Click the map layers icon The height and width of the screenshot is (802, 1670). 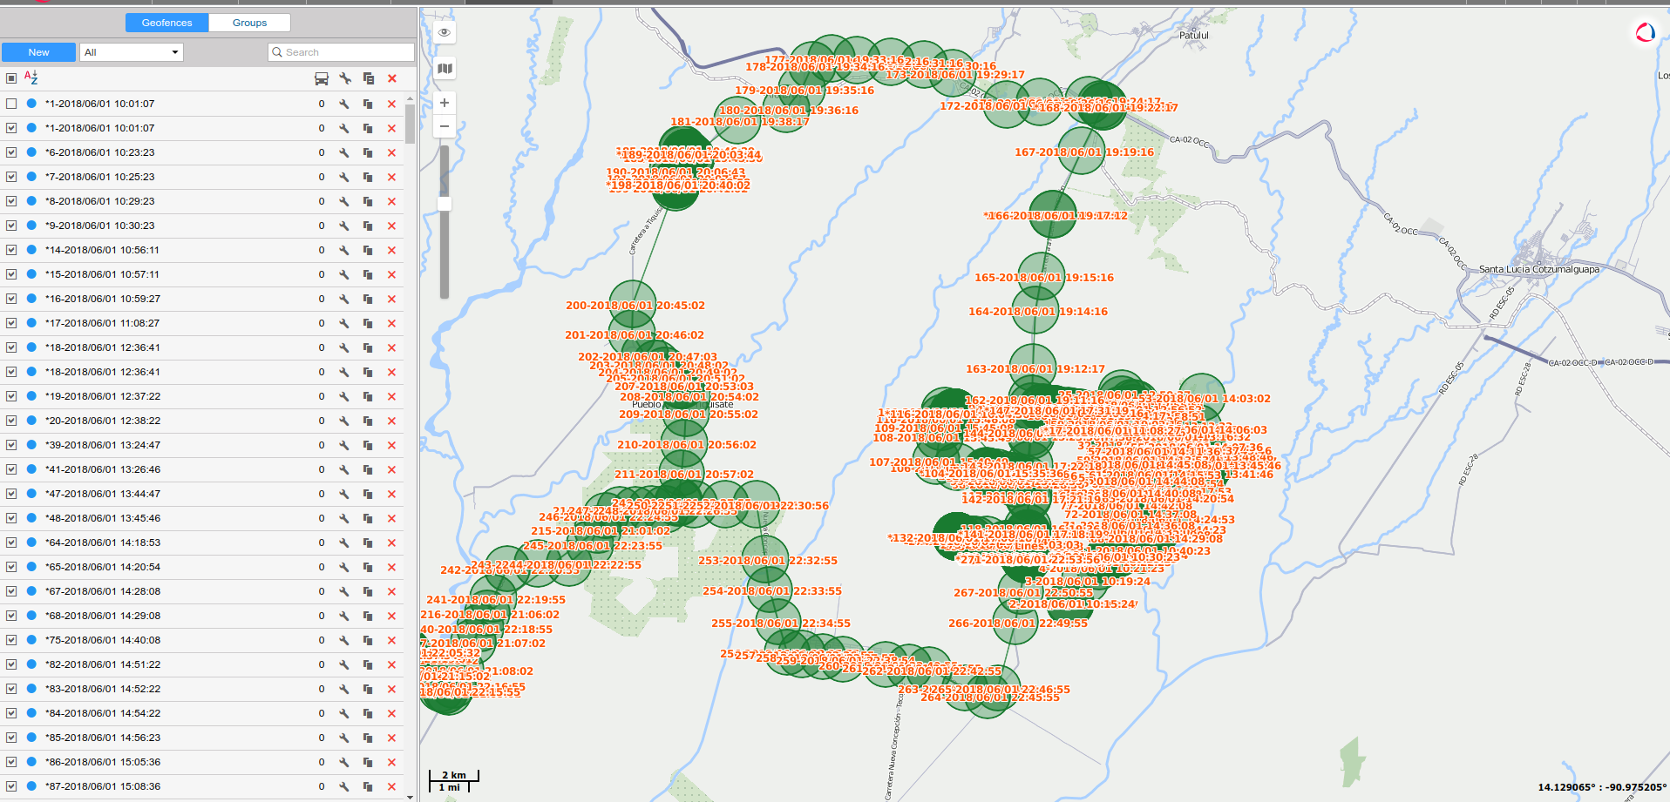point(445,69)
